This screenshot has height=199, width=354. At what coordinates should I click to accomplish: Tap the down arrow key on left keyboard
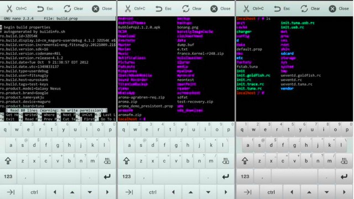click(x=90, y=192)
